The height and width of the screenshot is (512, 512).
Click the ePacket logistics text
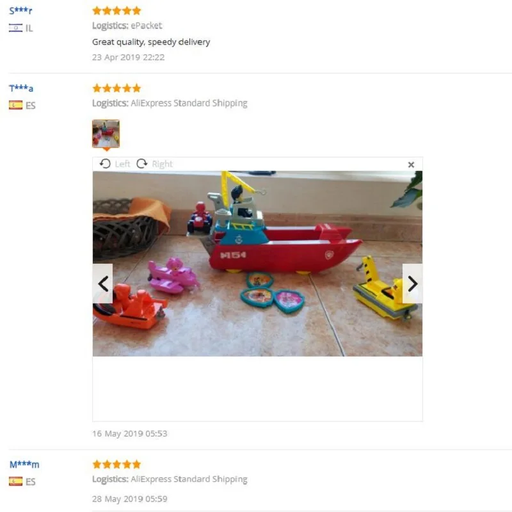[147, 26]
